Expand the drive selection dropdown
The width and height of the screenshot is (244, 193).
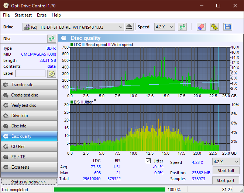[120, 27]
